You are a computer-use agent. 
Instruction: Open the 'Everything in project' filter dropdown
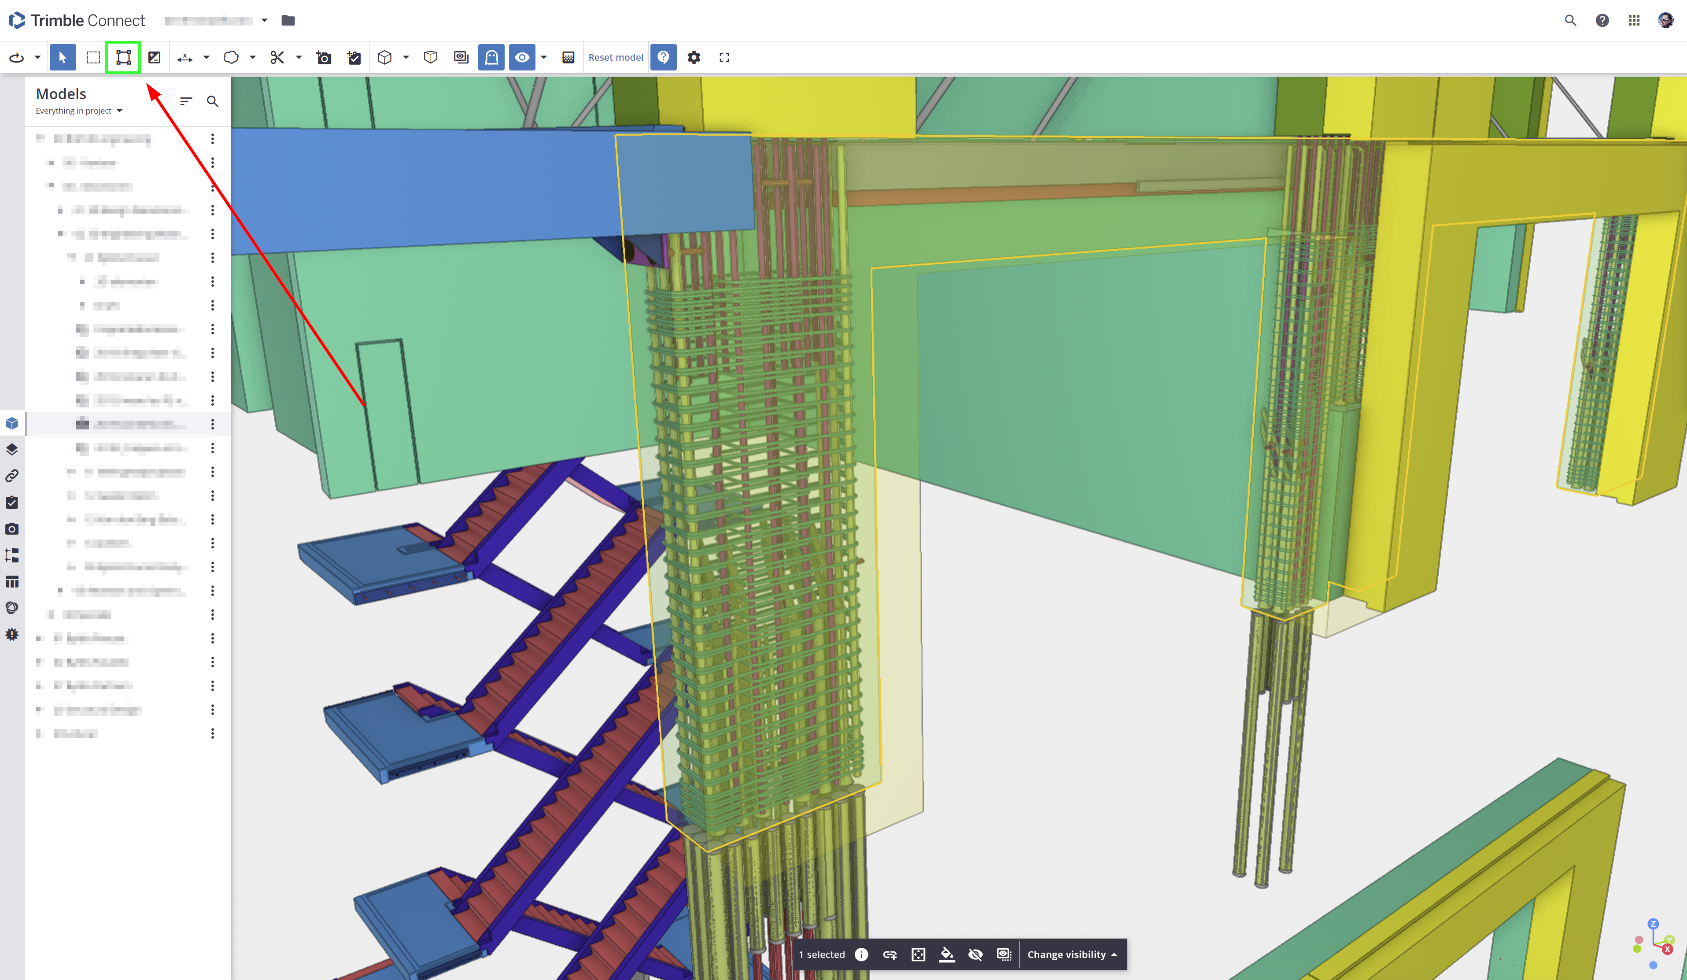click(x=79, y=111)
